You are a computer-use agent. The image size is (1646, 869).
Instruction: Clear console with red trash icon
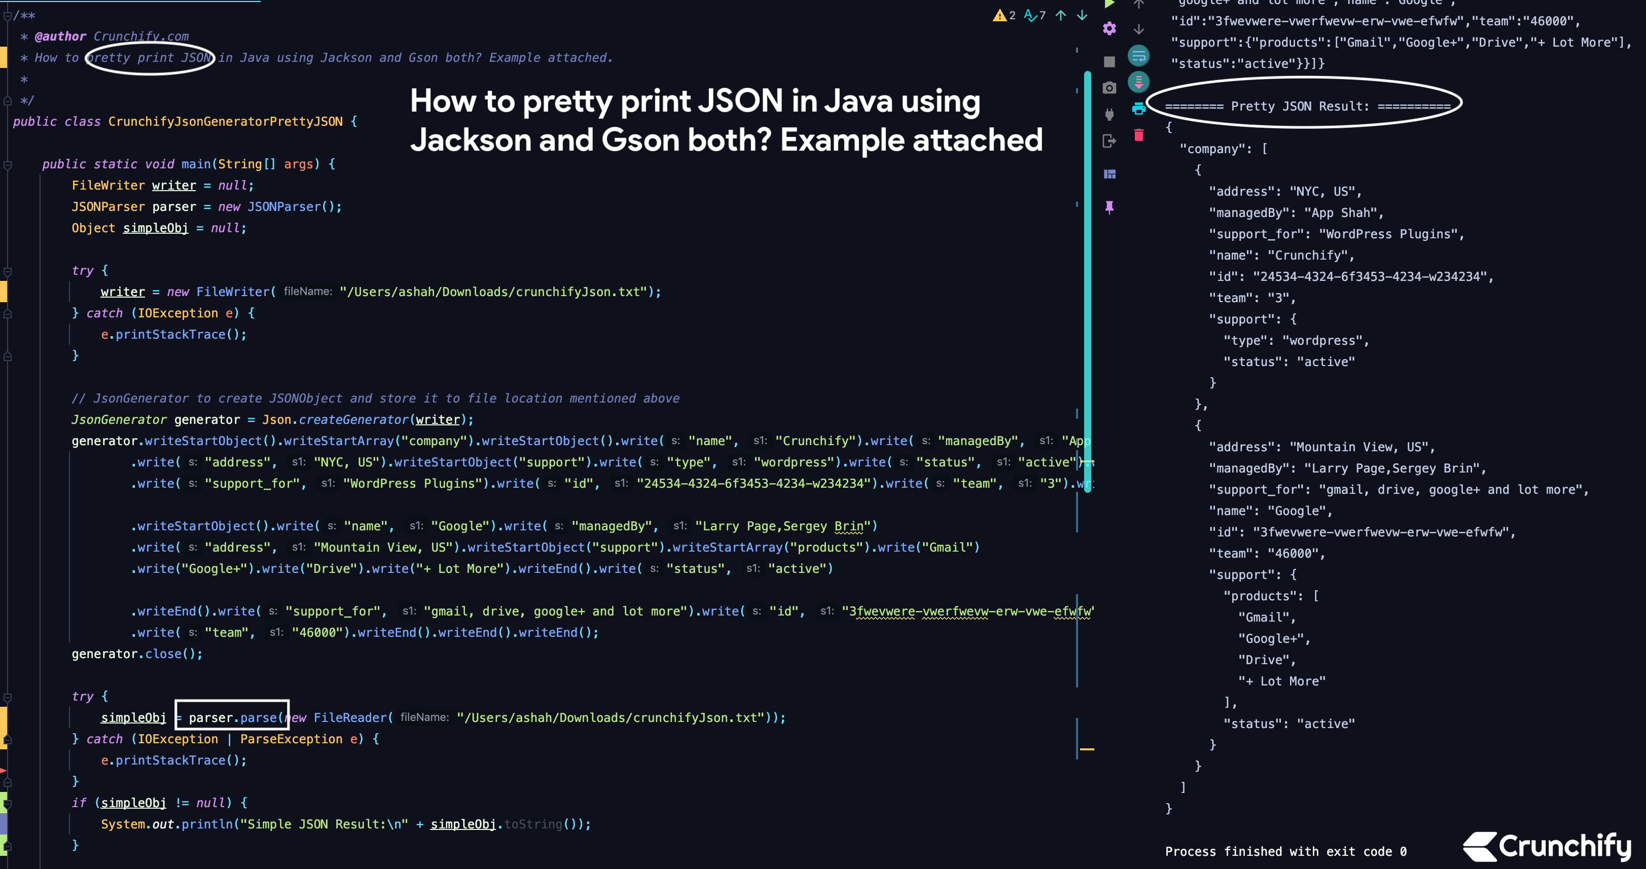tap(1138, 135)
